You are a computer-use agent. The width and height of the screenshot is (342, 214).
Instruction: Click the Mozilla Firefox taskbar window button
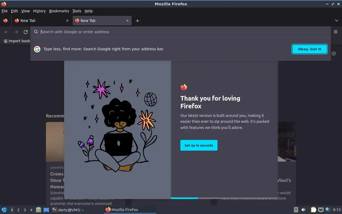coord(130,210)
